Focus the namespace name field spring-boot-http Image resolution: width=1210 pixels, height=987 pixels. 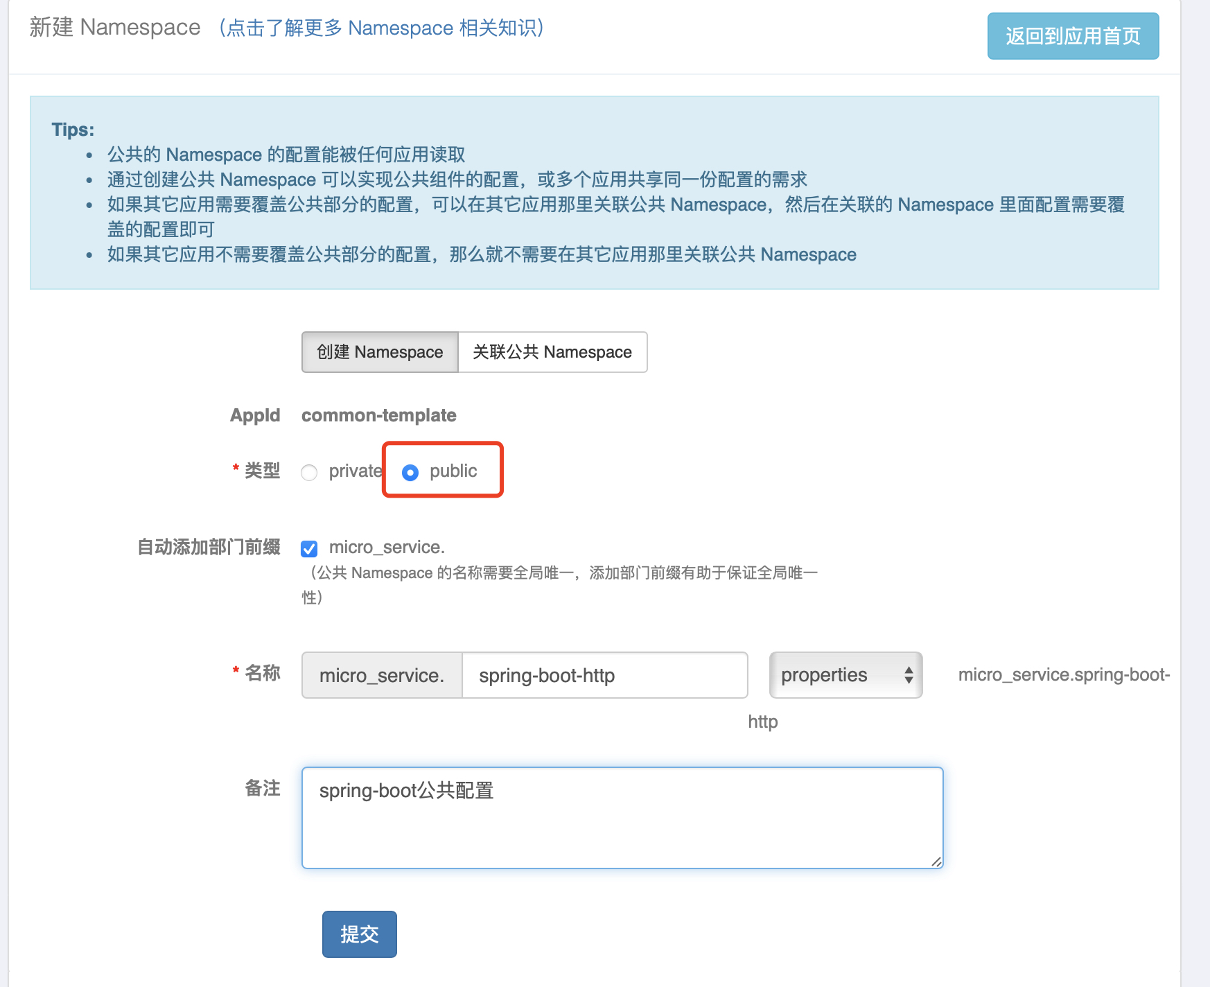604,675
